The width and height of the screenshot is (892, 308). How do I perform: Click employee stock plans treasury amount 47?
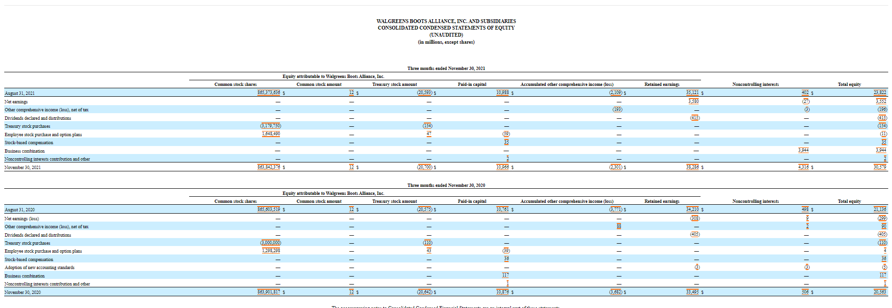tap(429, 134)
